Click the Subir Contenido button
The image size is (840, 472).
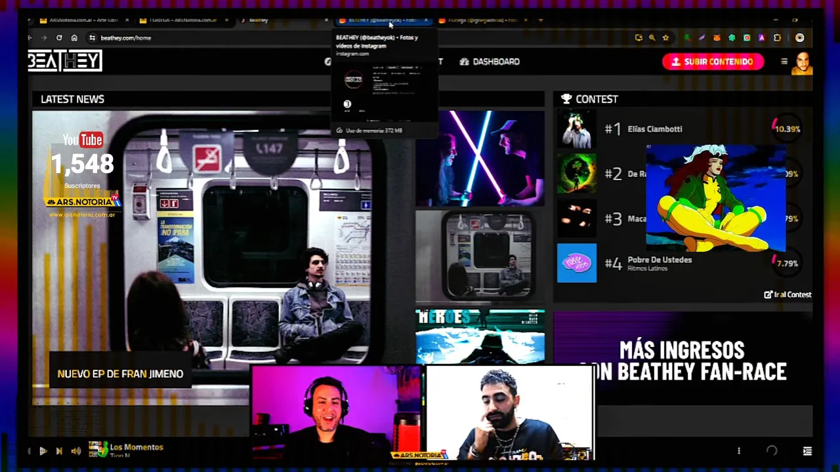tap(713, 62)
